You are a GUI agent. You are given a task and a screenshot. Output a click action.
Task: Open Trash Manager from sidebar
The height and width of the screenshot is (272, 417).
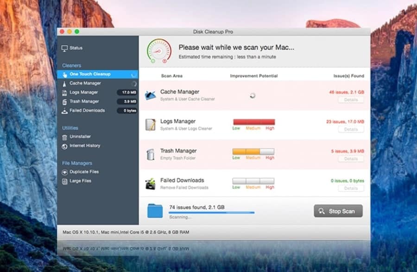coord(84,101)
